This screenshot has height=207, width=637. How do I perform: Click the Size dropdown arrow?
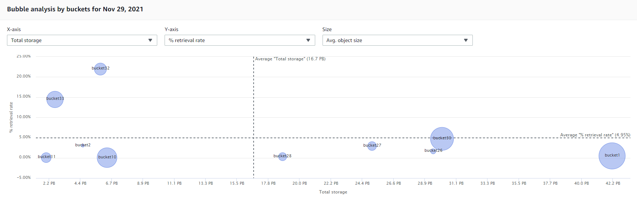(466, 40)
